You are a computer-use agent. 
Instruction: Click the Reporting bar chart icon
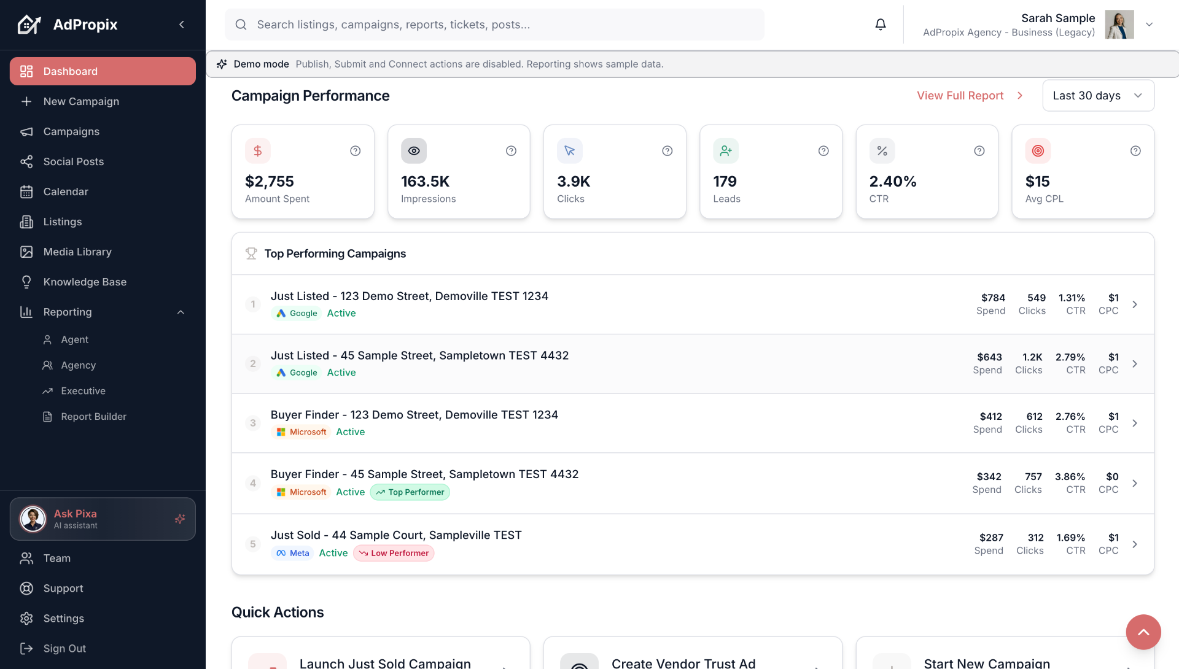26,312
